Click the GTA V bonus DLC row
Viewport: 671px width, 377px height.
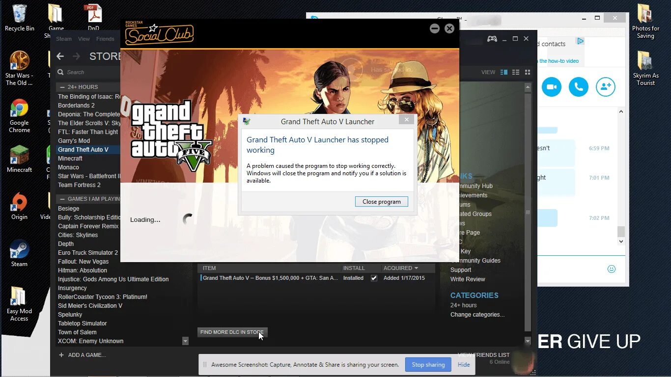click(x=316, y=278)
